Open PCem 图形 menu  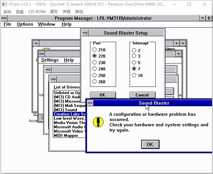point(54,12)
